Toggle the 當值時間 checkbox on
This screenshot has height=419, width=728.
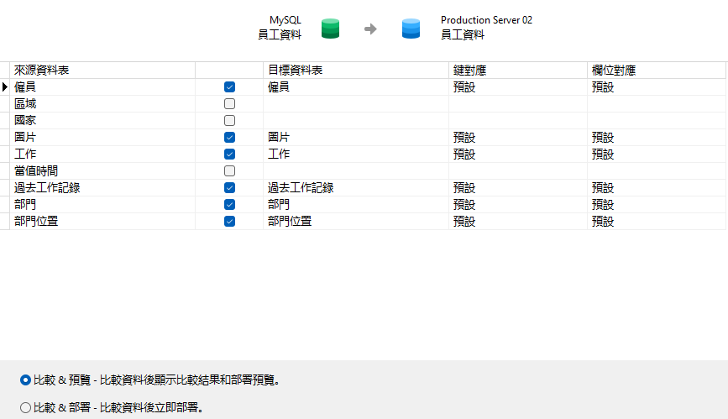[229, 170]
